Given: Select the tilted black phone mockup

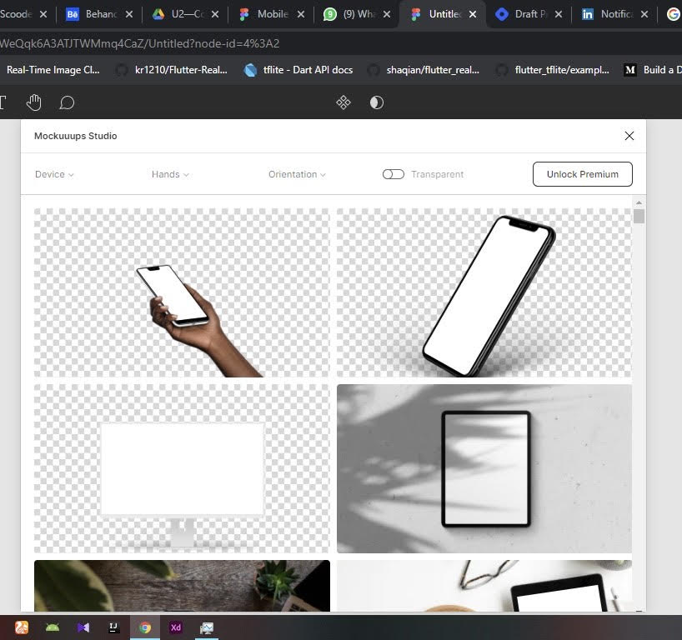Looking at the screenshot, I should click(484, 292).
